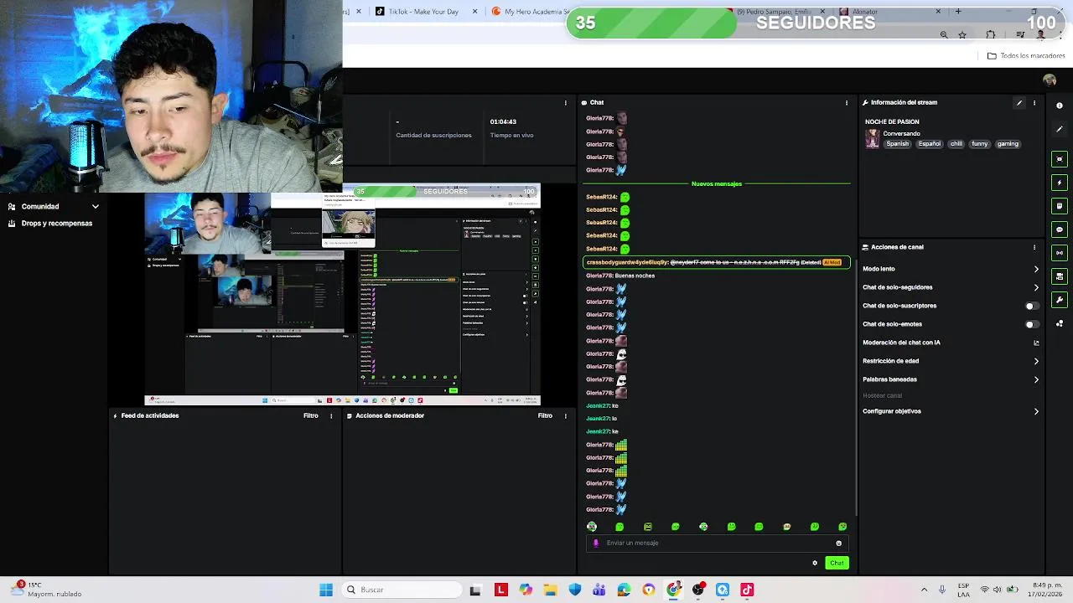The height and width of the screenshot is (603, 1073).
Task: Open the Windows Start menu
Action: tap(326, 590)
